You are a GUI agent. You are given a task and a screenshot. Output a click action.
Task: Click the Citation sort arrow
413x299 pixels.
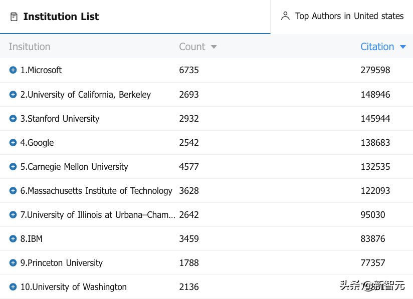[x=402, y=47]
